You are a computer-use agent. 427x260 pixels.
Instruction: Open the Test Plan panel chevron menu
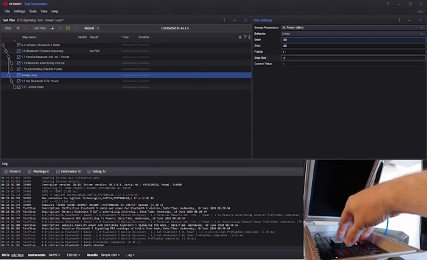tap(235, 20)
